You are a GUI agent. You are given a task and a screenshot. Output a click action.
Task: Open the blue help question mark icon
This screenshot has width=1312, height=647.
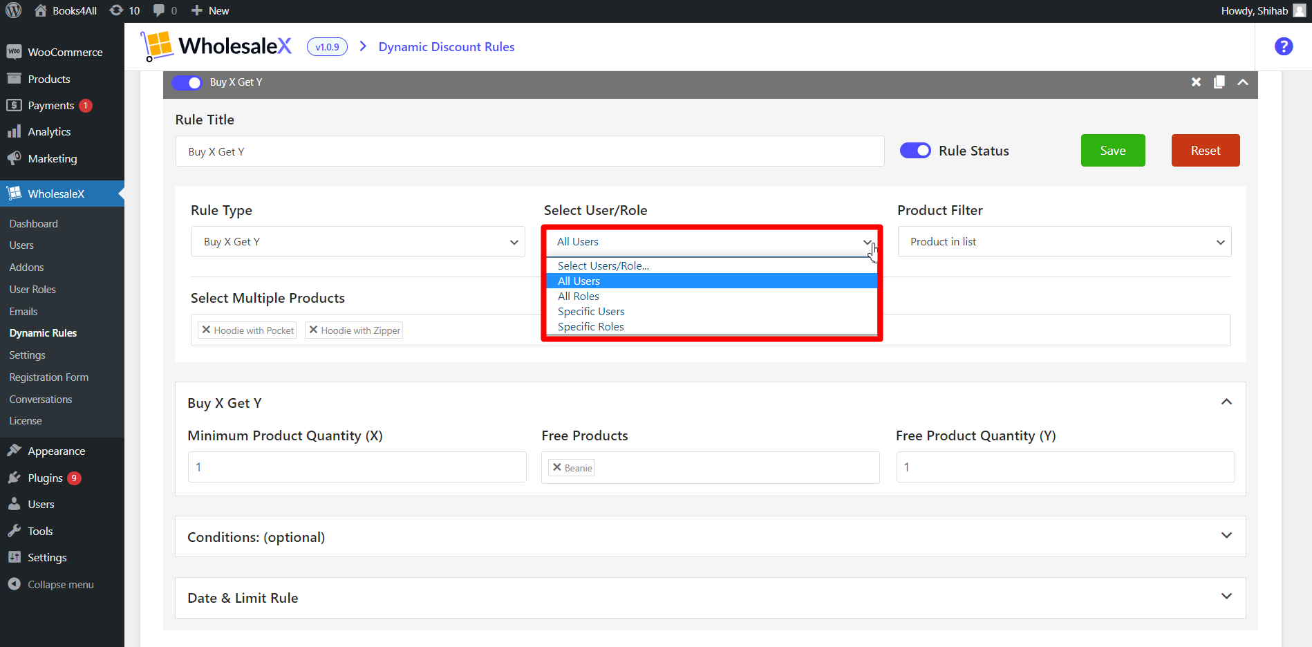point(1284,46)
